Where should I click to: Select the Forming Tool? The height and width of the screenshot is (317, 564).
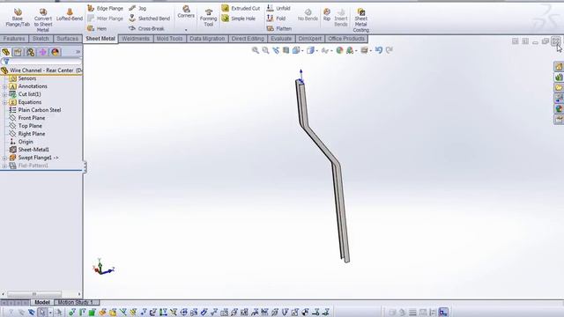coord(208,18)
